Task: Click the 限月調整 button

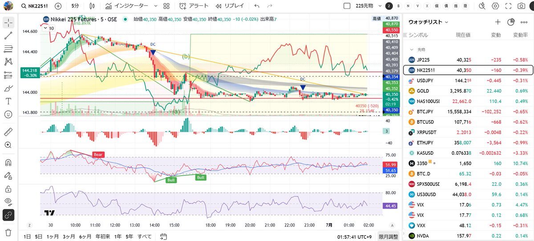Action: pos(388,236)
